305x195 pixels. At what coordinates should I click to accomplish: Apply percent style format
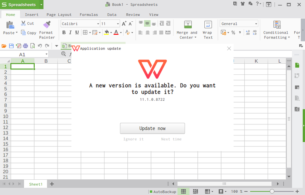(233, 32)
